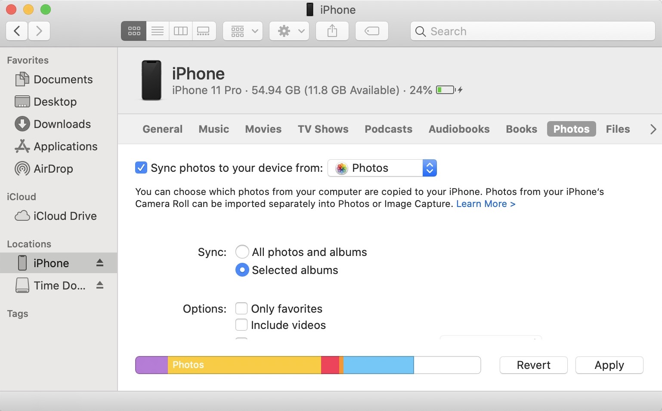Open the Photos source dropdown
The width and height of the screenshot is (662, 411).
pos(382,168)
